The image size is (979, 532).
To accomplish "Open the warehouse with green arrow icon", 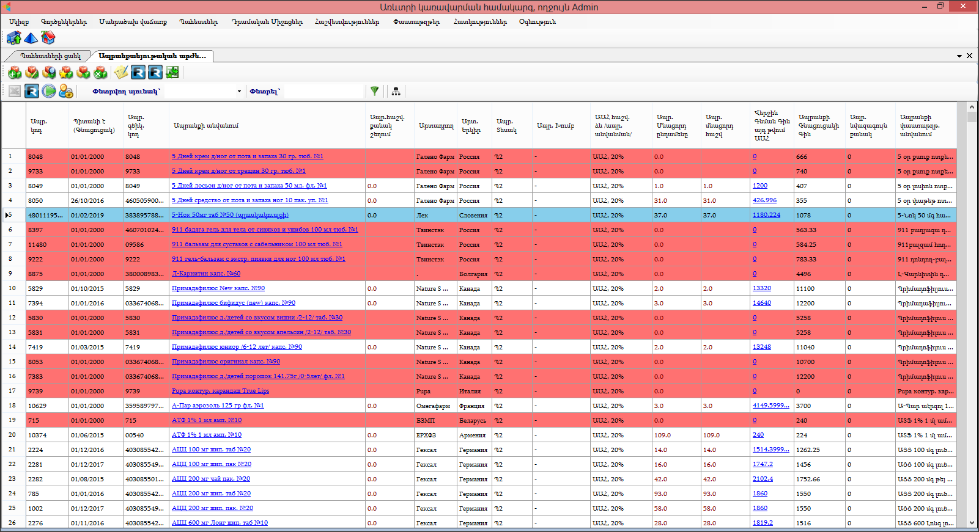I will click(x=14, y=38).
